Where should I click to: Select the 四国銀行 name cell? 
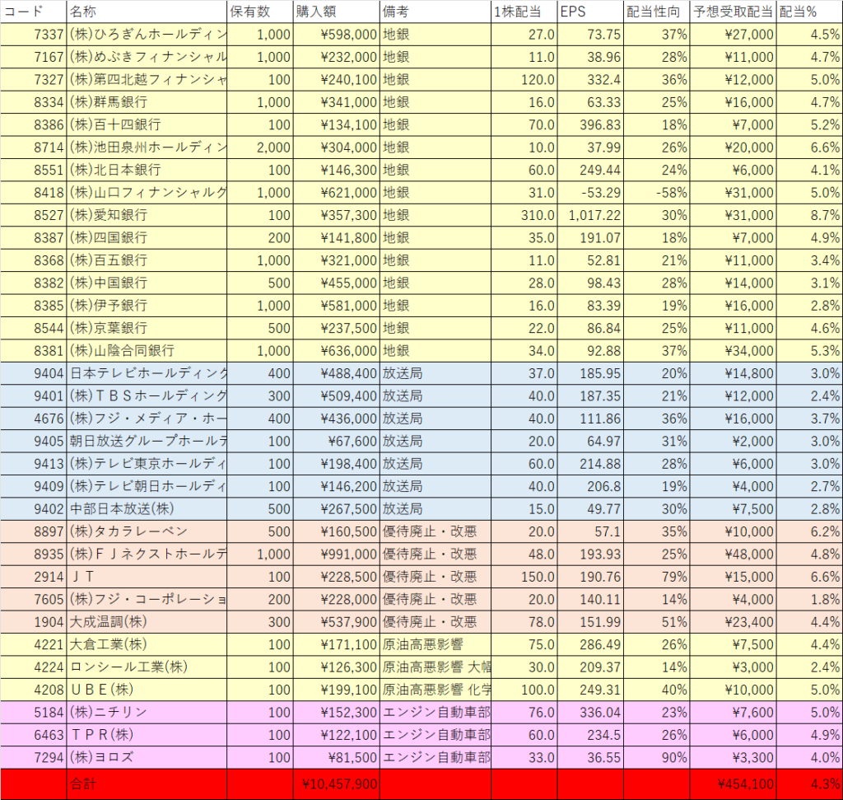[x=147, y=238]
